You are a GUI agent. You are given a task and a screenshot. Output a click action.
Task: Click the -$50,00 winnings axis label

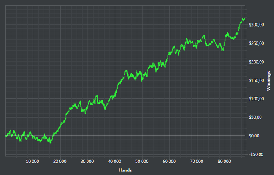(x=256, y=154)
